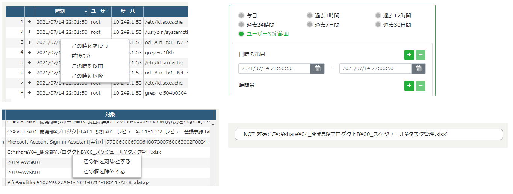Click the NOT 対象 search query box
The image size is (513, 194).
click(368, 134)
